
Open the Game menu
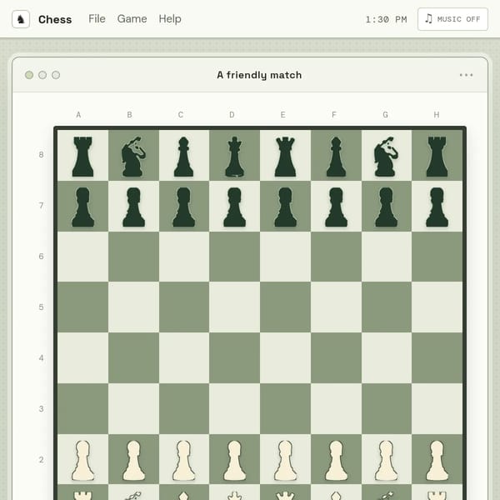point(132,19)
